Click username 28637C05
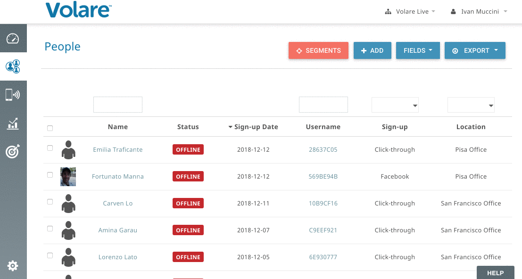This screenshot has width=522, height=279. [323, 150]
